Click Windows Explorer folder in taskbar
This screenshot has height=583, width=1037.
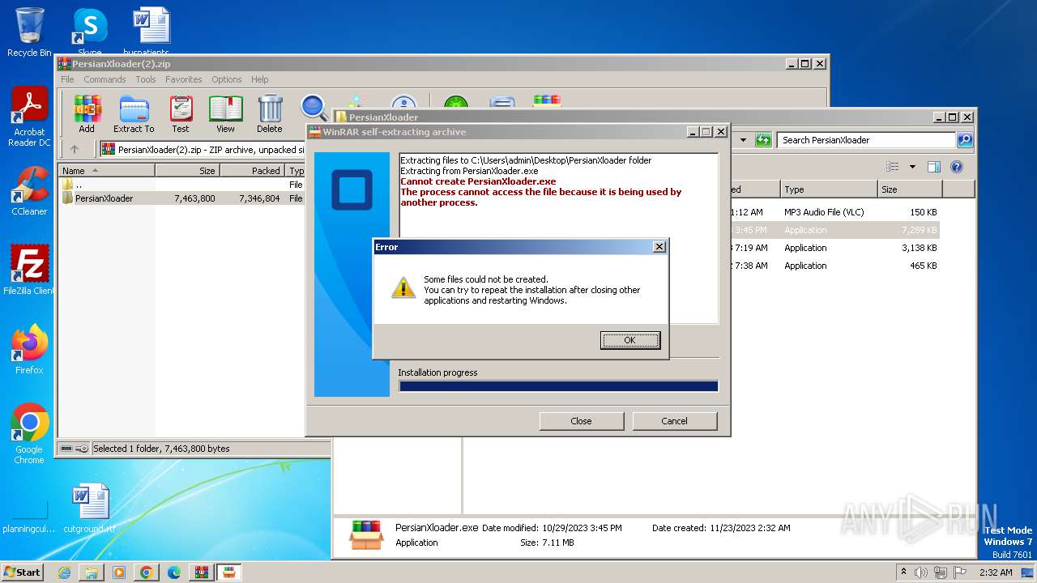pos(92,572)
